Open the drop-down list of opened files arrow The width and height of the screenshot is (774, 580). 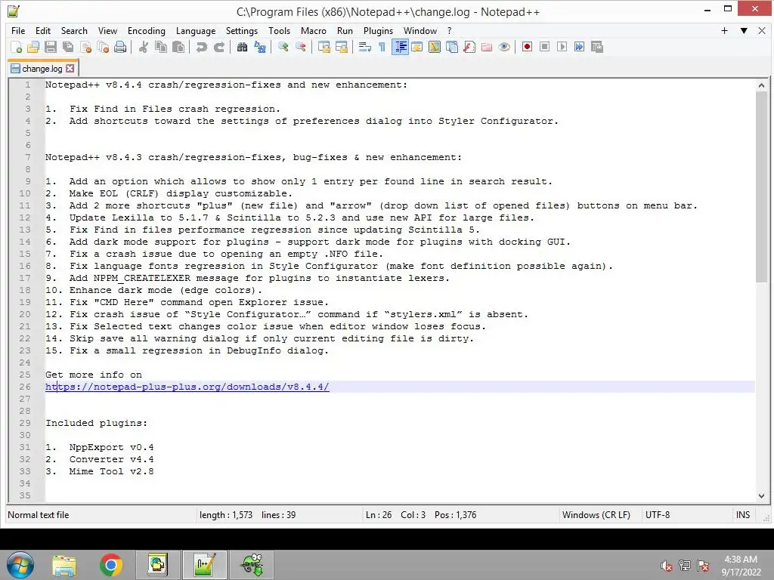click(744, 30)
